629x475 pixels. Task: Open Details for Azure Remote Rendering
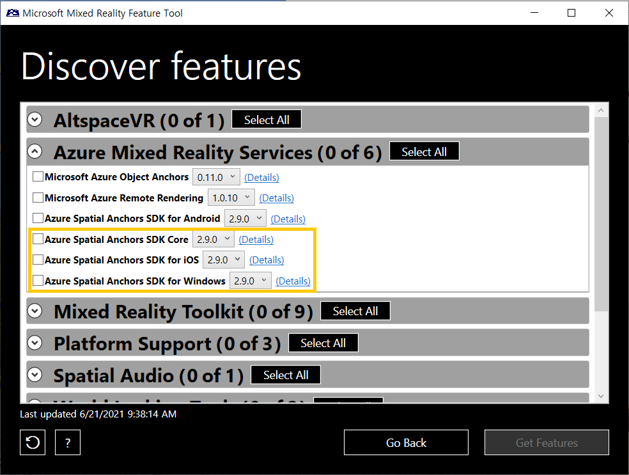coord(276,198)
